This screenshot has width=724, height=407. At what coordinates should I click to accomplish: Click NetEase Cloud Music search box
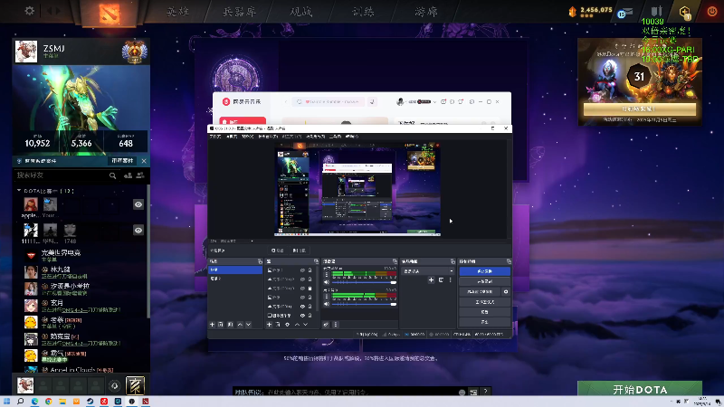tap(329, 102)
